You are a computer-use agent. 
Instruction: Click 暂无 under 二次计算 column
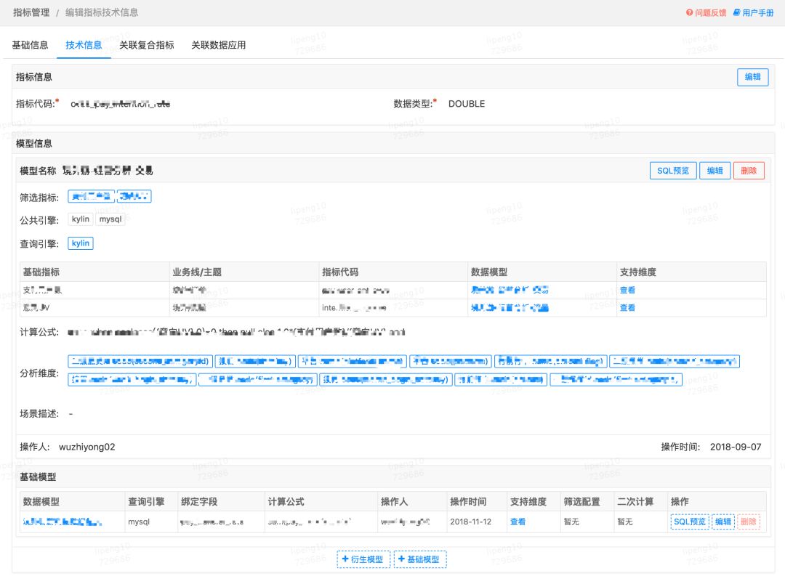tap(625, 522)
